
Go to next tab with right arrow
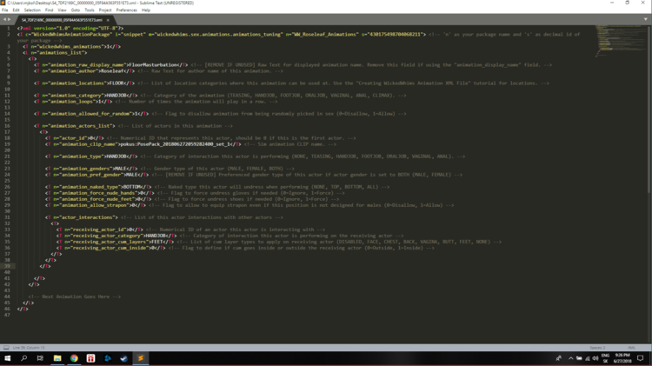point(9,19)
